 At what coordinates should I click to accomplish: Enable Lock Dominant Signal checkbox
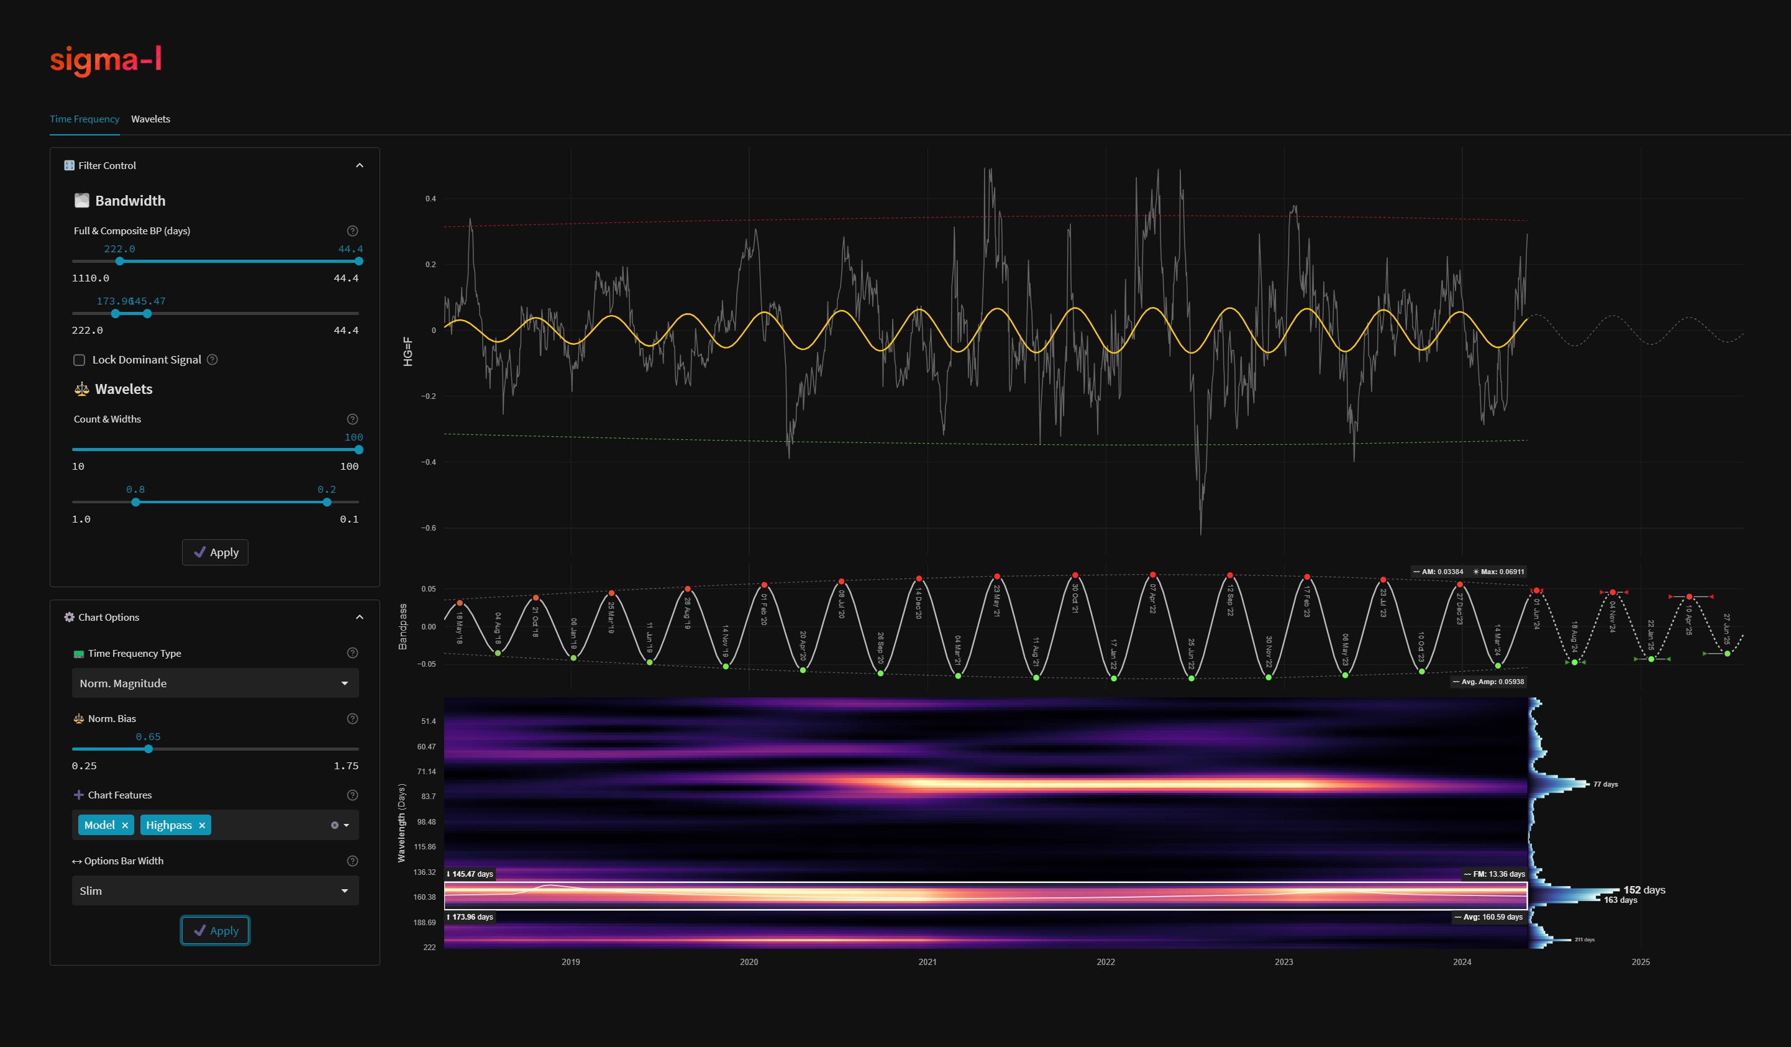80,360
